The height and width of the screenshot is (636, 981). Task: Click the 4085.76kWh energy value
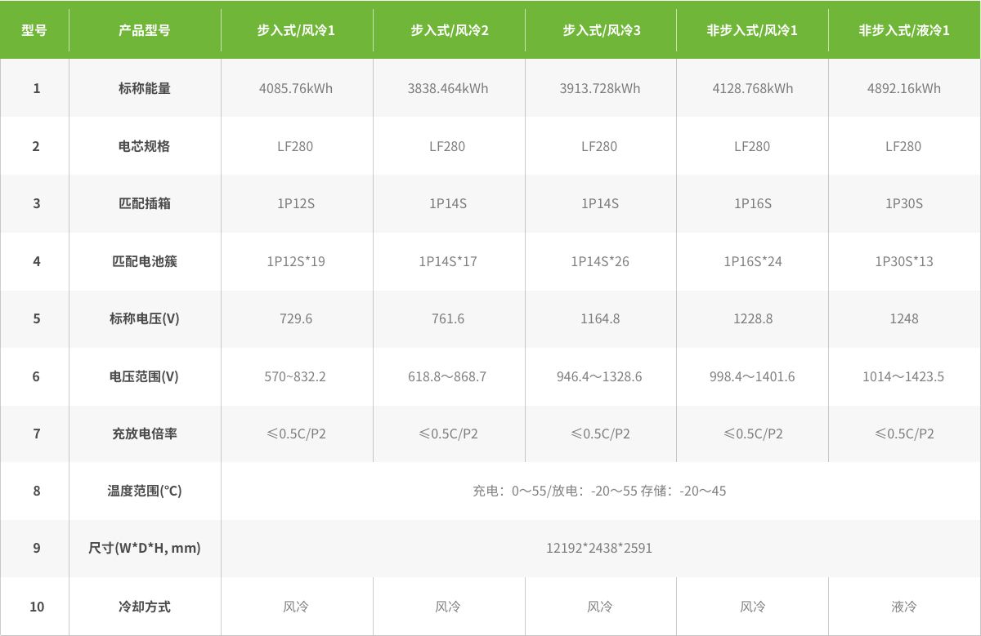coord(296,88)
